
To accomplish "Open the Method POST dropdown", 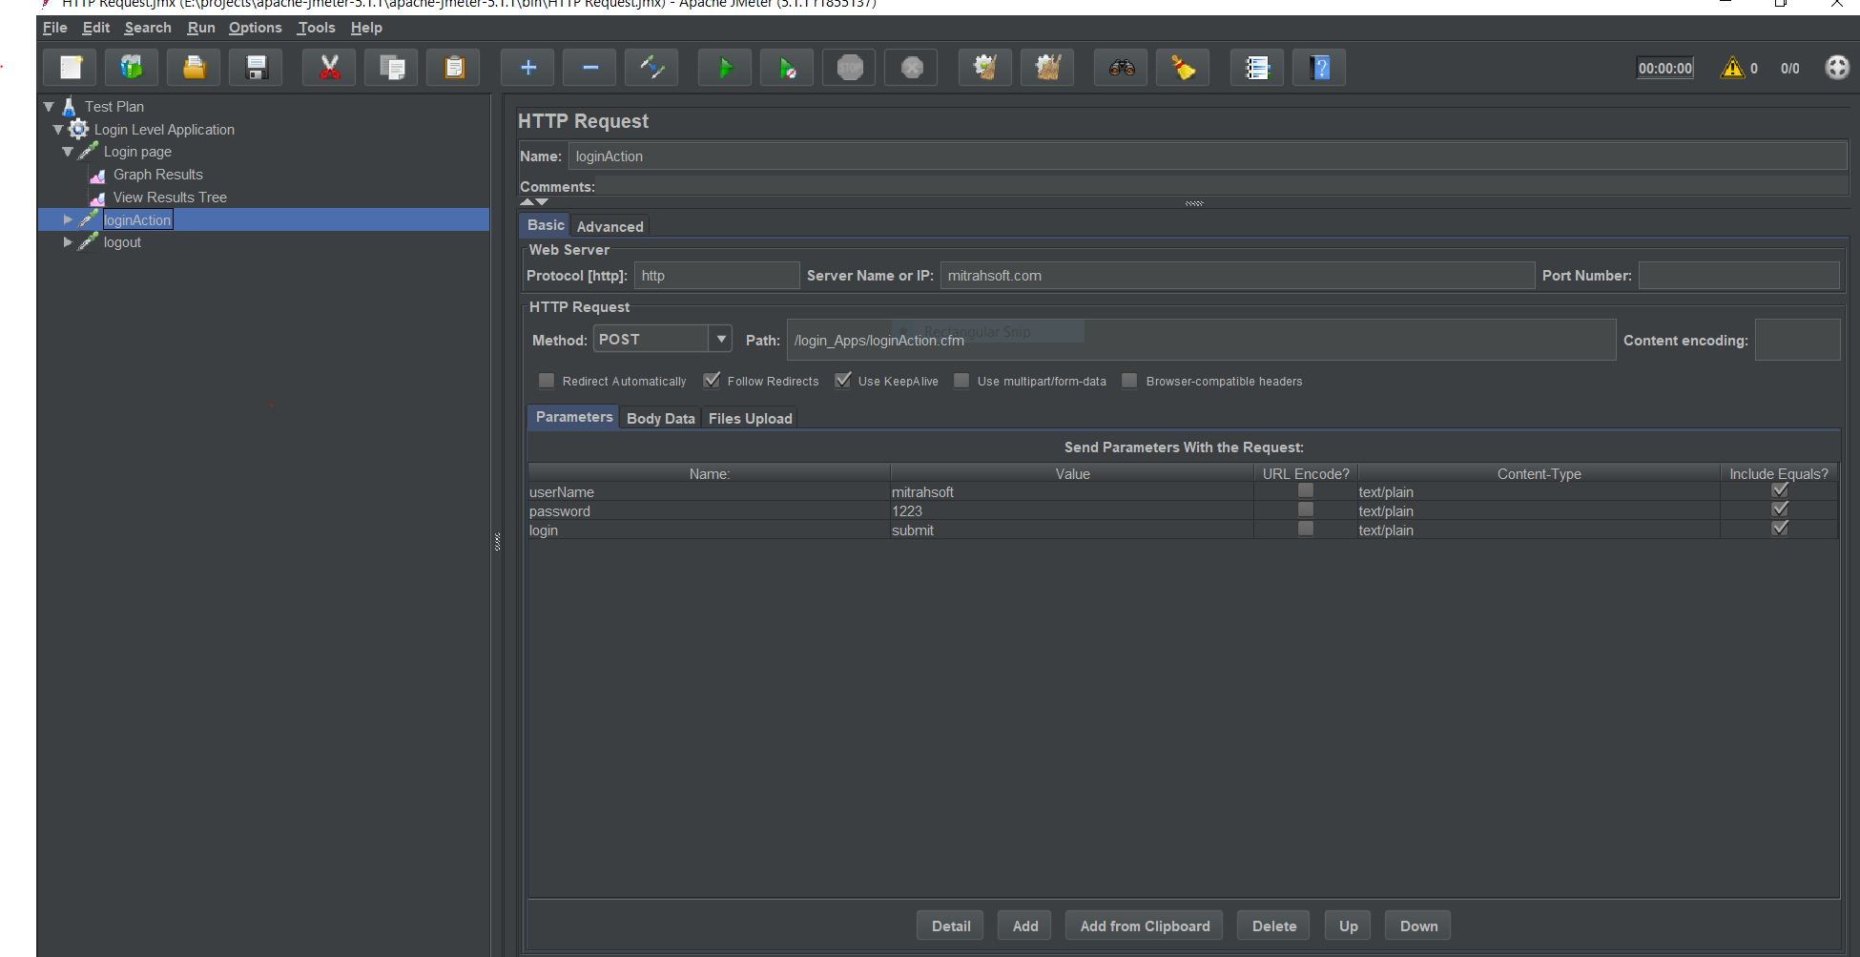I will (721, 339).
